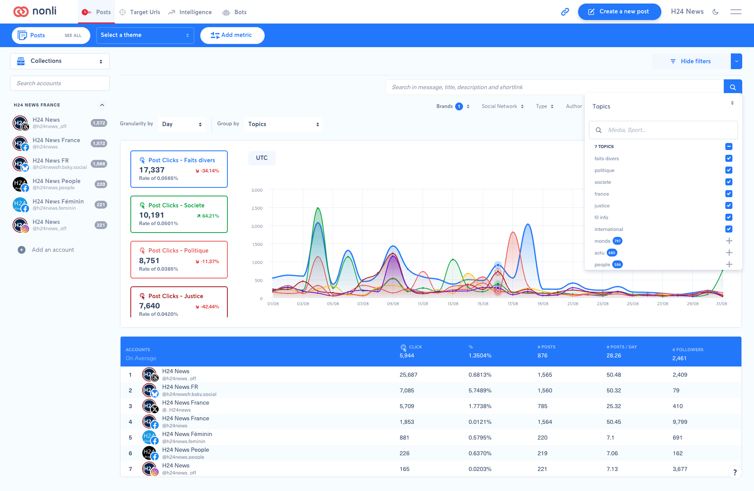Uncheck the faits divers topic
Screen dimensions: 754x491
729,158
